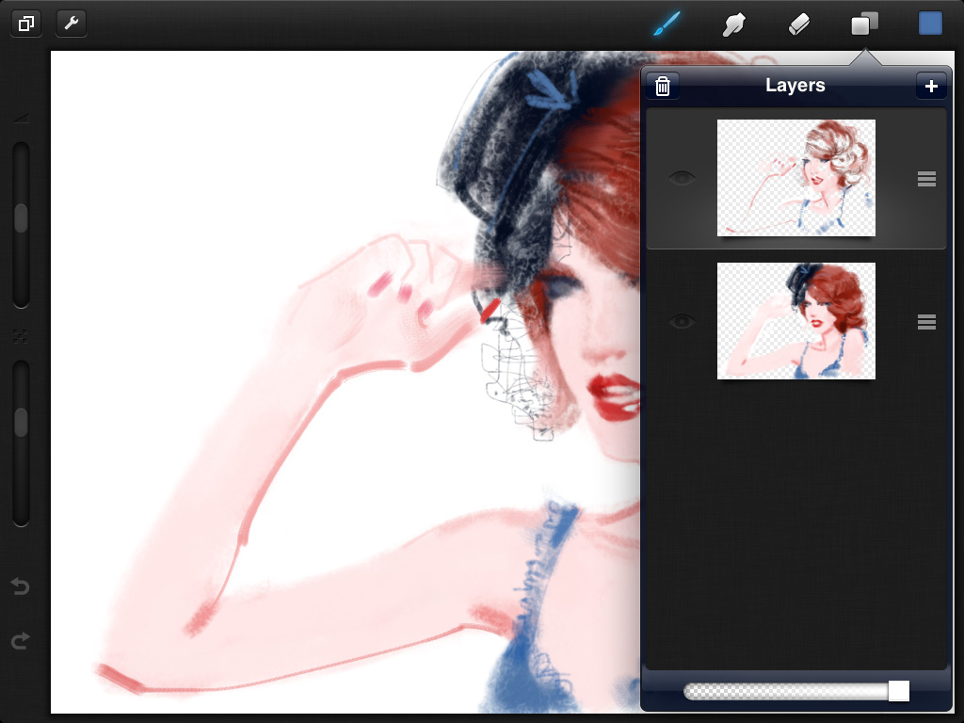Screen dimensions: 964x723
Task: Hide the bottom red-haired painting layer
Action: (x=682, y=322)
